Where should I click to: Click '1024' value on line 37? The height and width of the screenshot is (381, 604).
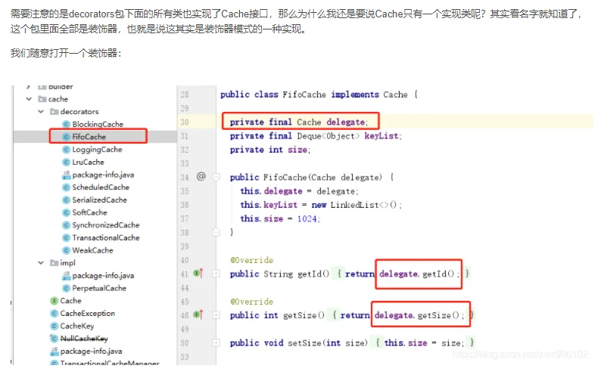tap(307, 219)
